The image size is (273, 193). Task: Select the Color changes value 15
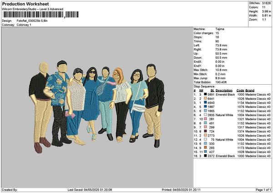coord(217,33)
